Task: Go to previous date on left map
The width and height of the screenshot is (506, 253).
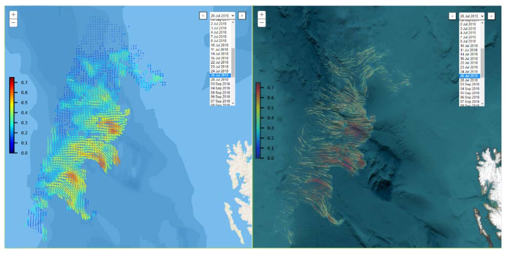Action: pyautogui.click(x=203, y=15)
